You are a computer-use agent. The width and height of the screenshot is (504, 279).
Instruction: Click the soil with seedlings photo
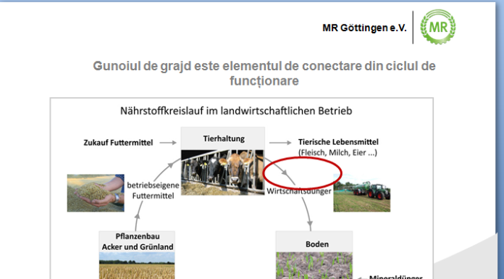314,265
